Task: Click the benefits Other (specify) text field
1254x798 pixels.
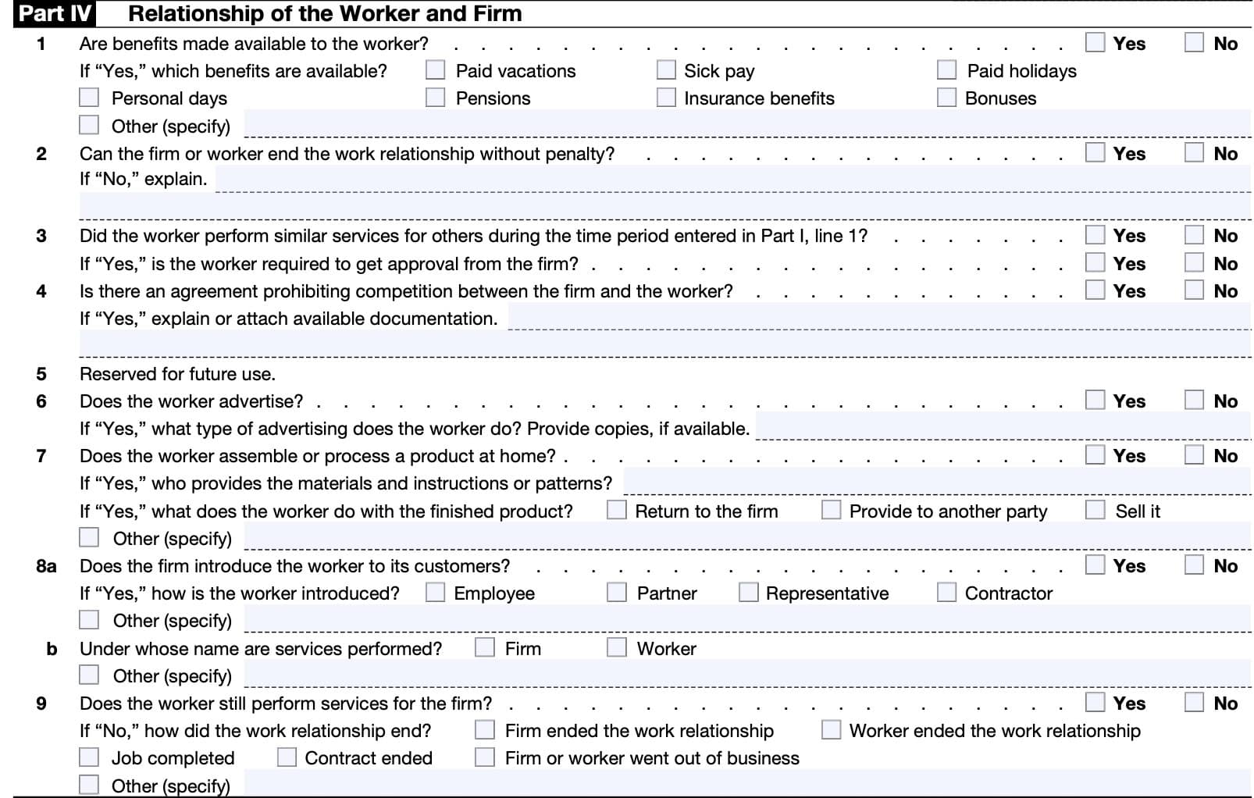Action: pyautogui.click(x=746, y=125)
